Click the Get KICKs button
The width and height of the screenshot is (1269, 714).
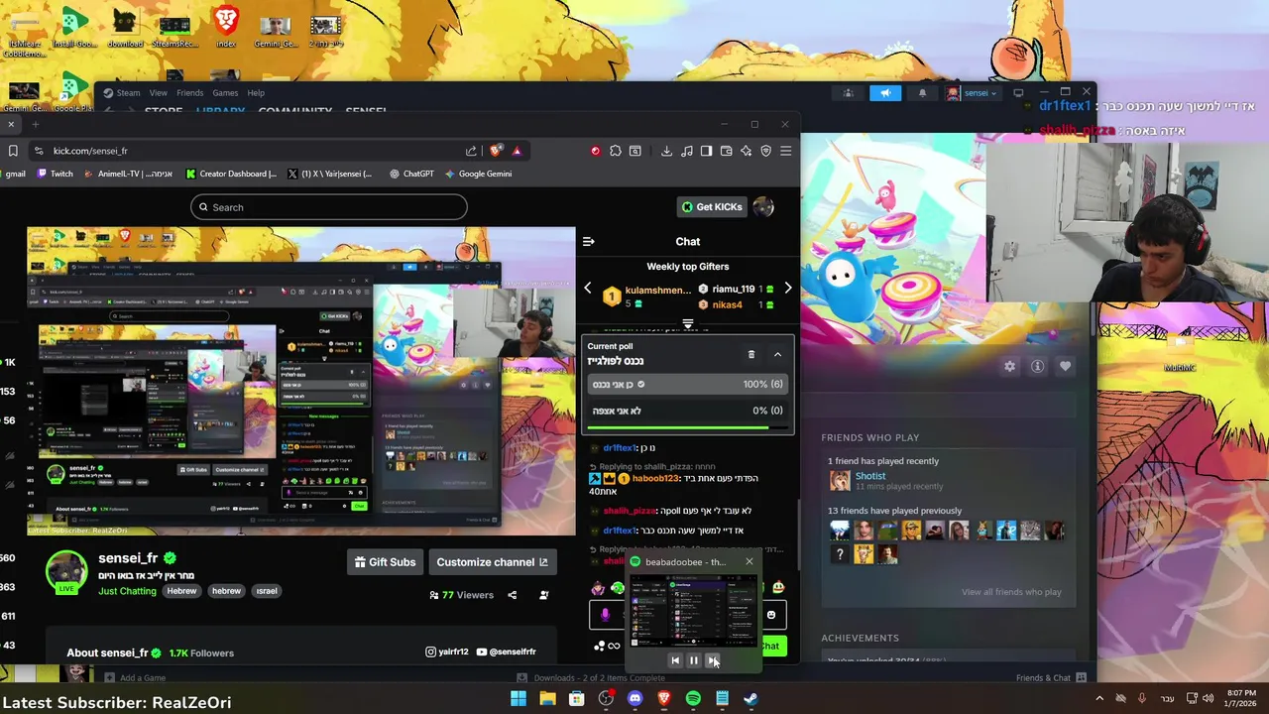pos(712,207)
